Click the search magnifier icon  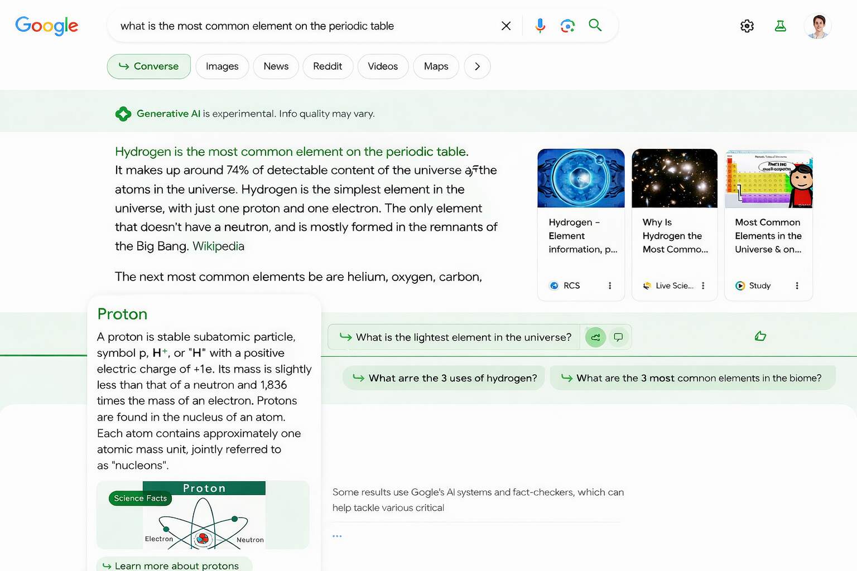click(x=595, y=26)
